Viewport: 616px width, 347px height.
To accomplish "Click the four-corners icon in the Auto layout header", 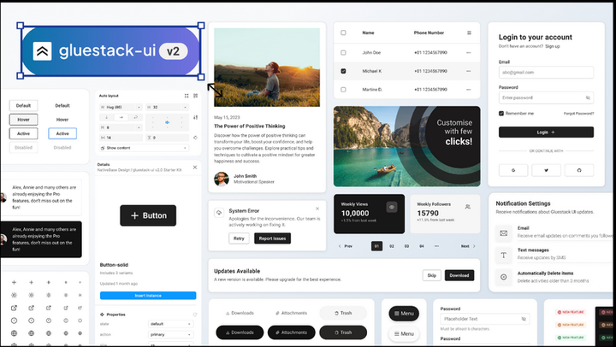I will [x=187, y=96].
